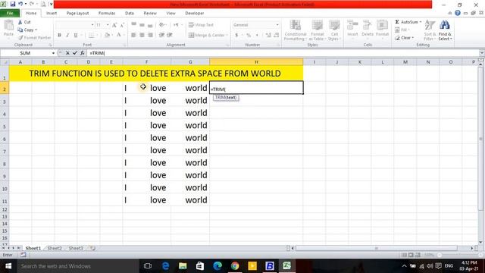Toggle align text right
Screen dimensions: 485x273
[x=150, y=36]
